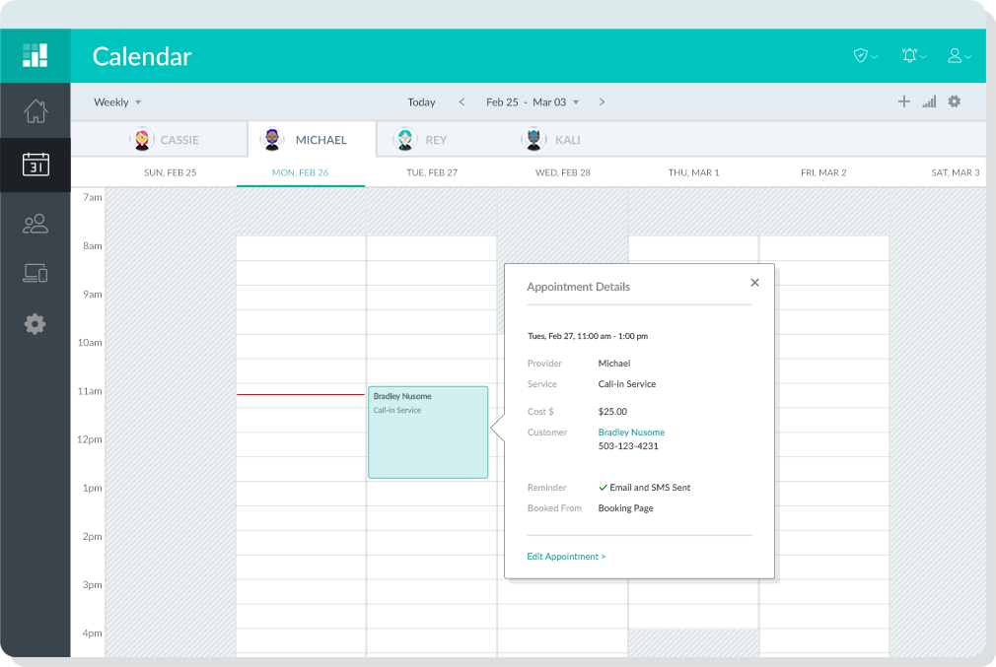Viewport: 996px width, 667px height.
Task: Click the 'Tues, Feb 27, 11:00 am - 1:00 pm' text
Action: point(588,336)
